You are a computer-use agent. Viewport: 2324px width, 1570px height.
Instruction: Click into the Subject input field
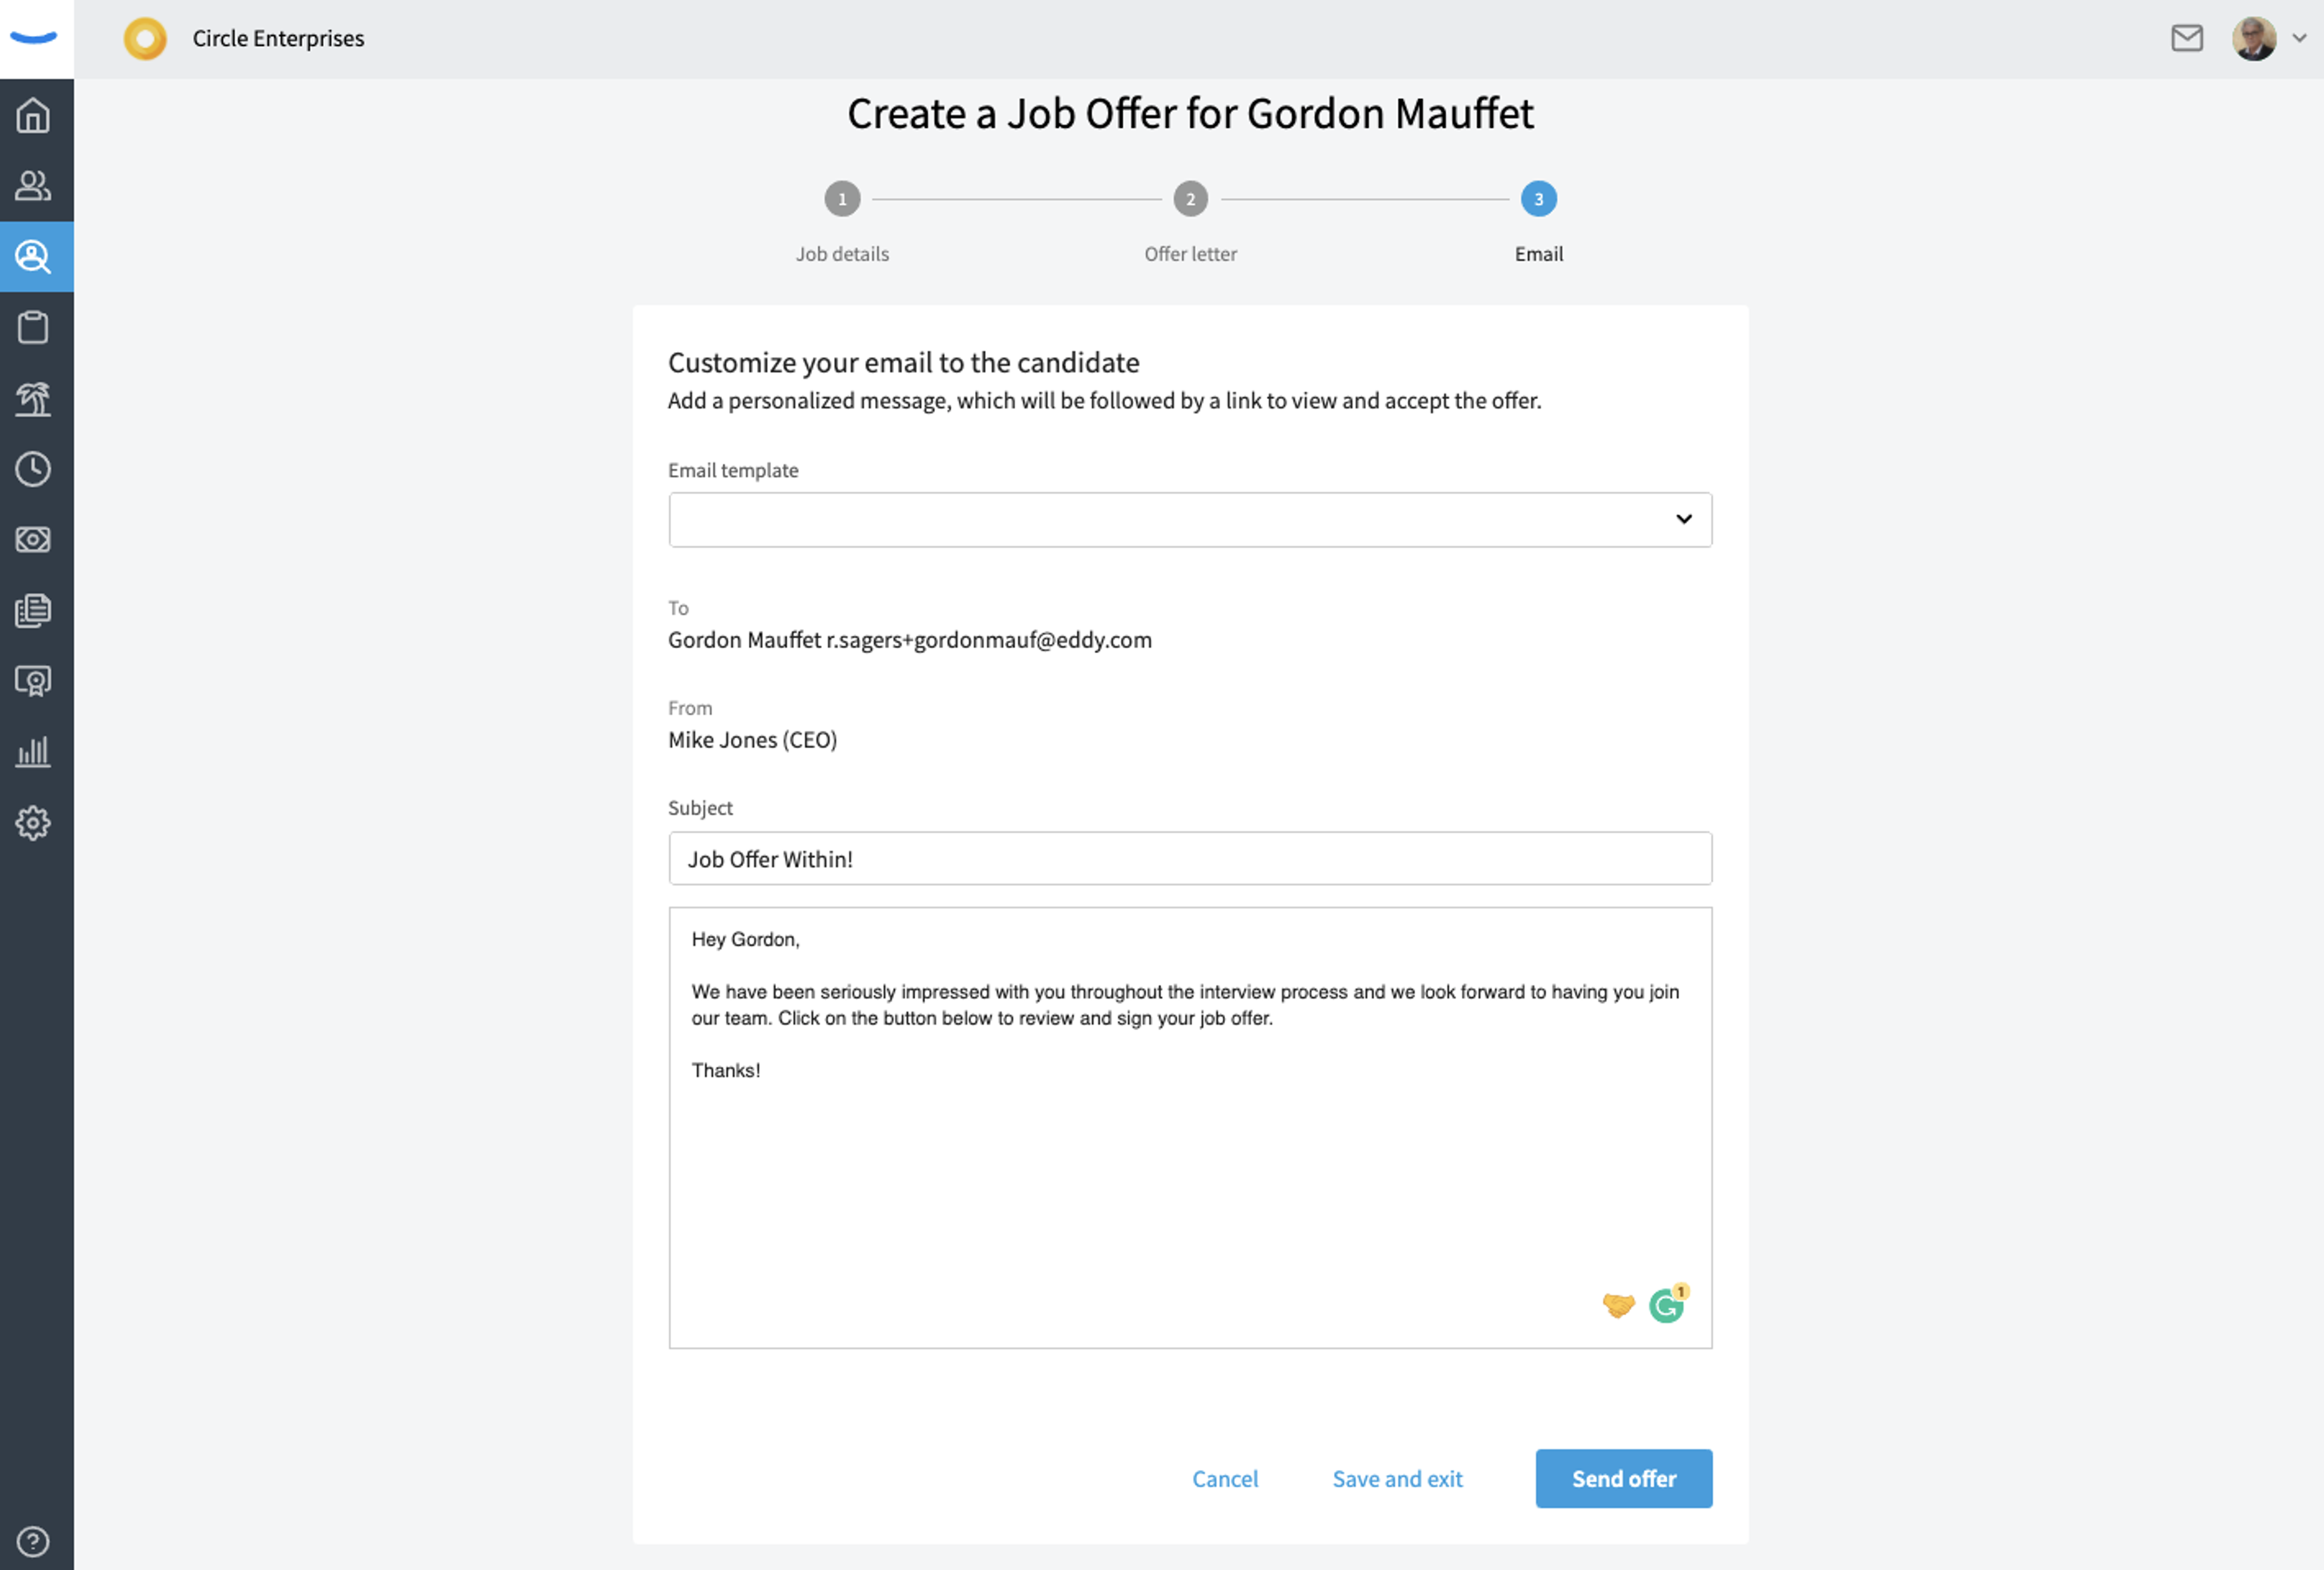point(1190,858)
